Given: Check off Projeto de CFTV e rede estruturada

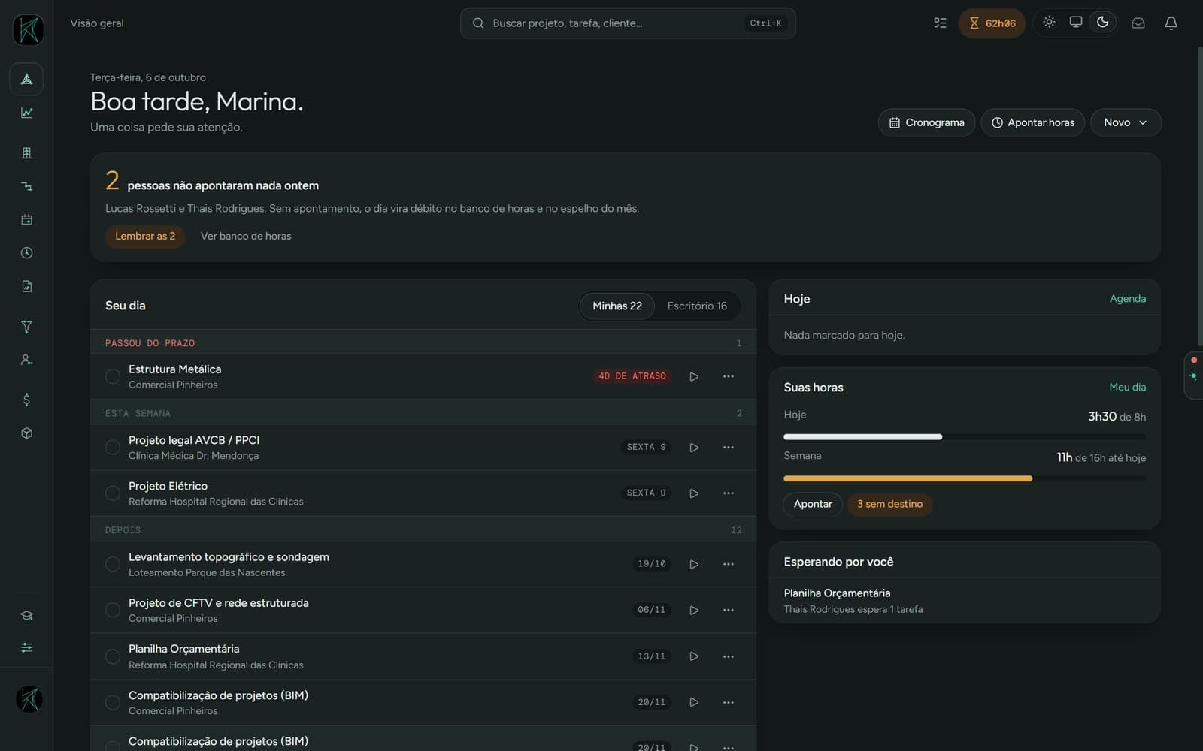Looking at the screenshot, I should point(113,610).
